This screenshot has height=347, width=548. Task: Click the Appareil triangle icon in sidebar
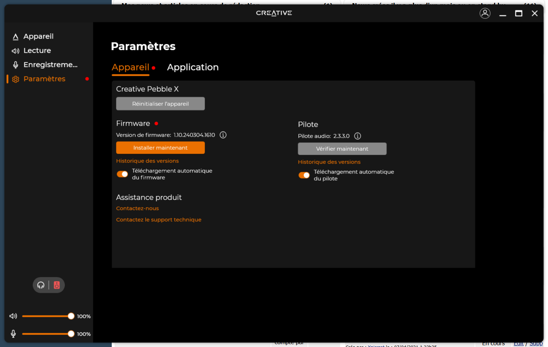point(16,36)
